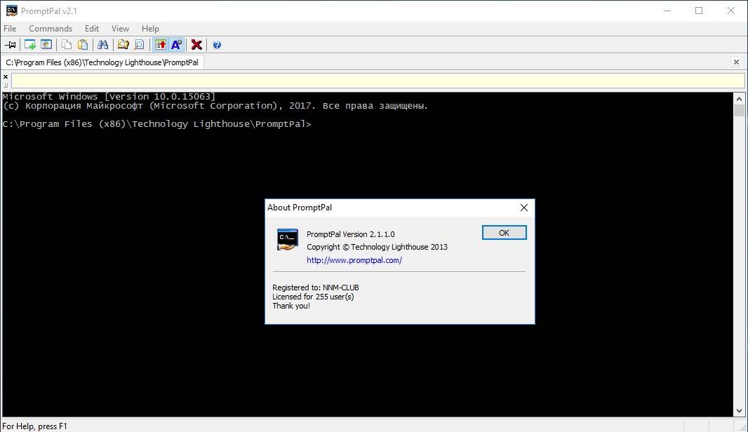The image size is (748, 432).
Task: Open the File menu
Action: pos(10,29)
